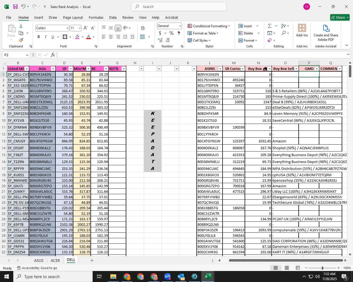Toggle Bottom Align alignment

pyautogui.click(x=118, y=28)
